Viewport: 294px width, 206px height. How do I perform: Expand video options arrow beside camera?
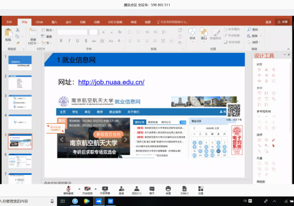(96, 189)
